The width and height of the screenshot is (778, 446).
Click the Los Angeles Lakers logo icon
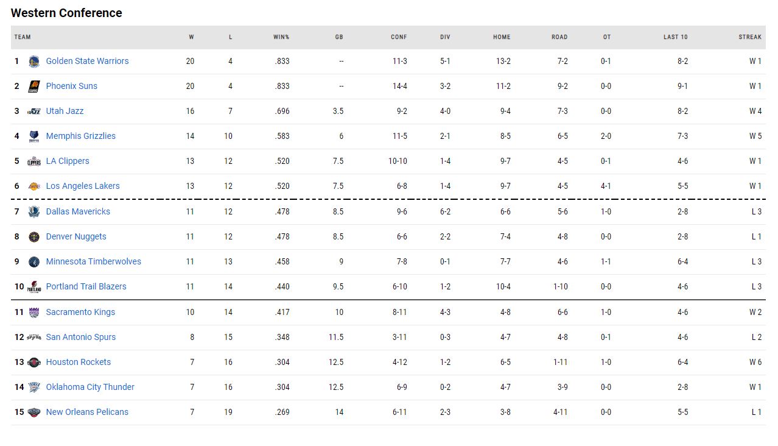[x=34, y=186]
